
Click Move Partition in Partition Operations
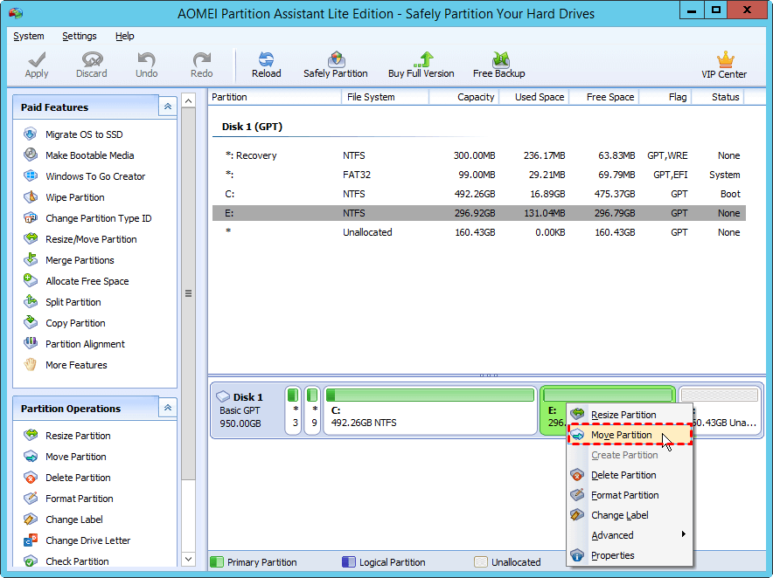(x=76, y=457)
